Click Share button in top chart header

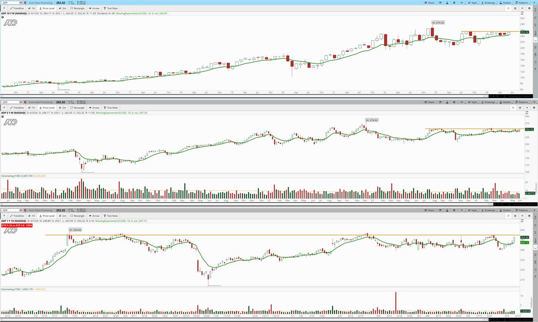[430, 3]
